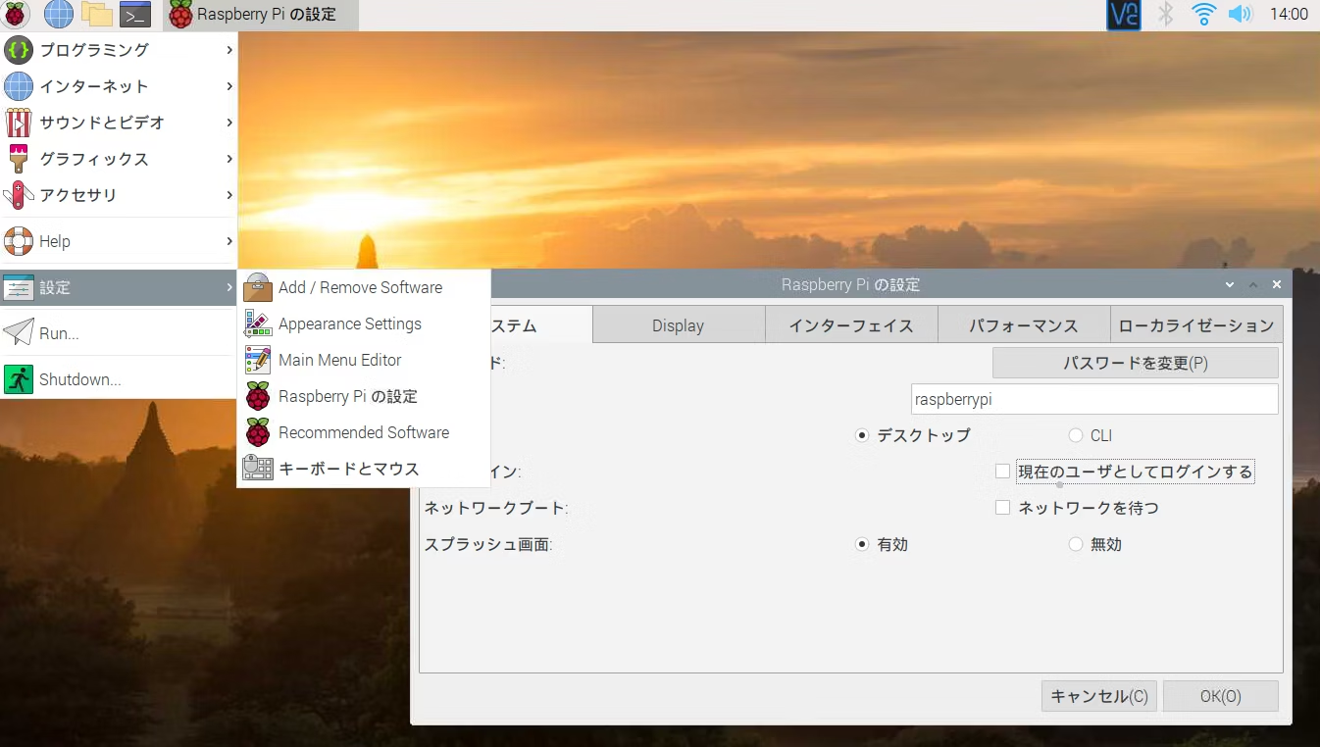Click the キーボードとマウス keyboard icon
This screenshot has width=1320, height=747.
click(258, 469)
